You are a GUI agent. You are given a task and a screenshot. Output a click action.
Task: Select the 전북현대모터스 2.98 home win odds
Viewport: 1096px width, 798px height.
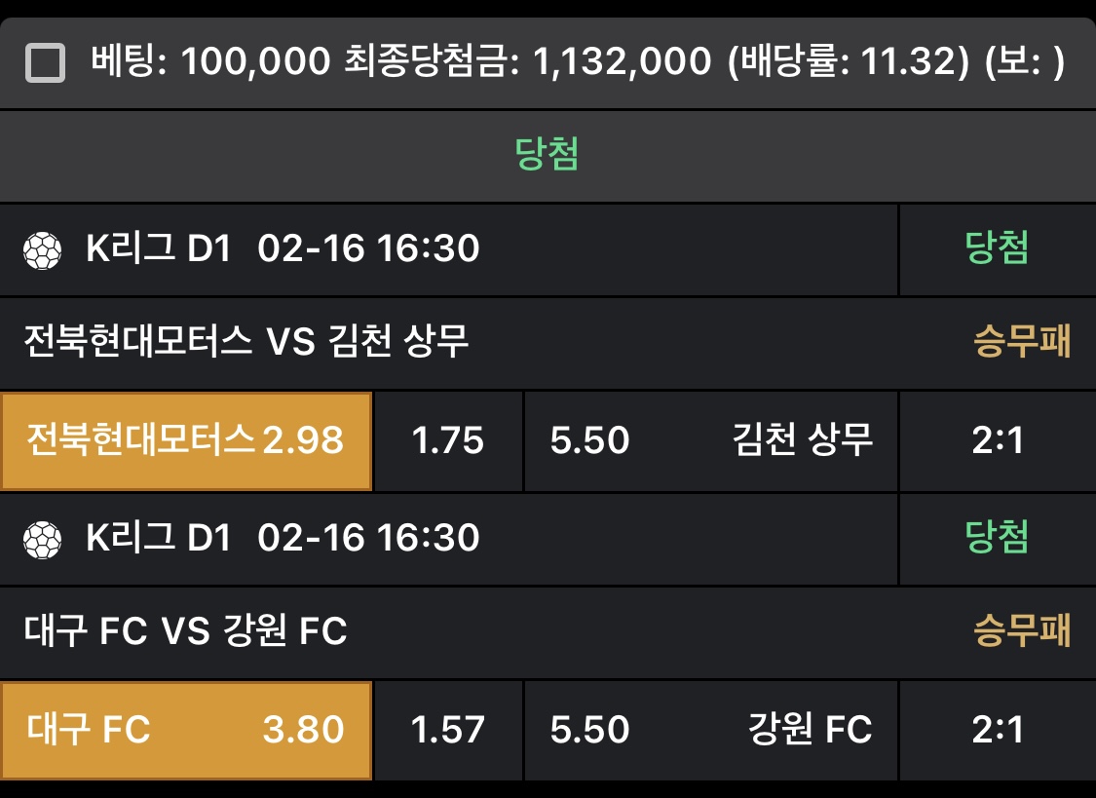click(186, 440)
